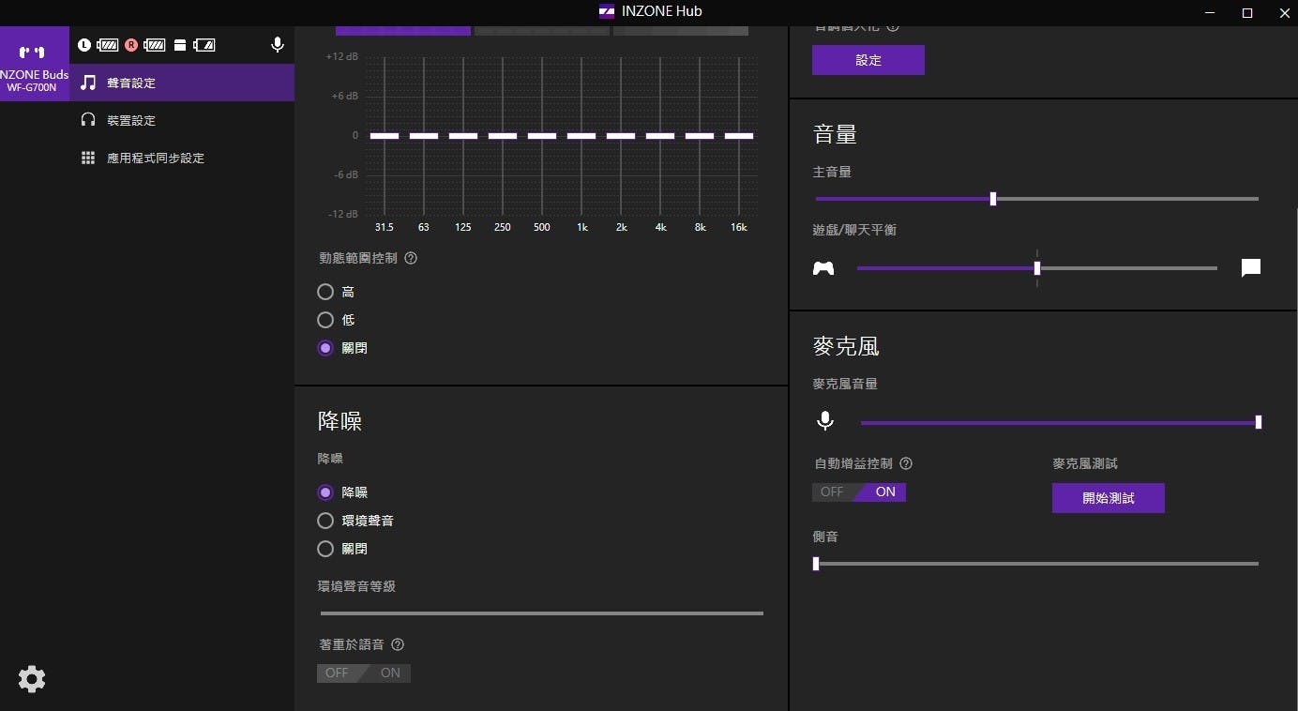Select 關閉 under 動態範圍控制

(x=325, y=348)
